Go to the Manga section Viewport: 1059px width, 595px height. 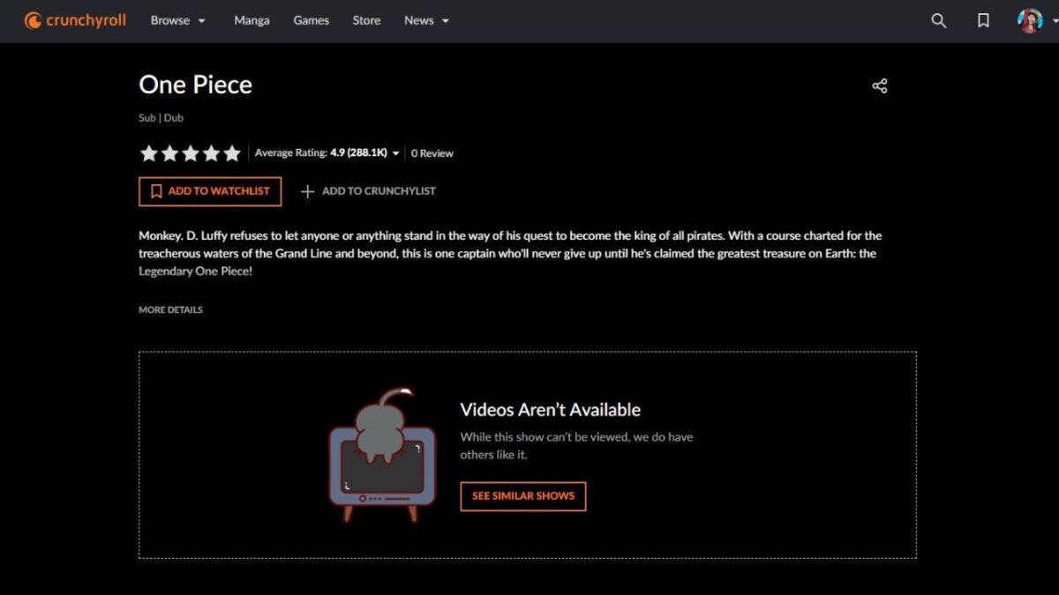[252, 20]
